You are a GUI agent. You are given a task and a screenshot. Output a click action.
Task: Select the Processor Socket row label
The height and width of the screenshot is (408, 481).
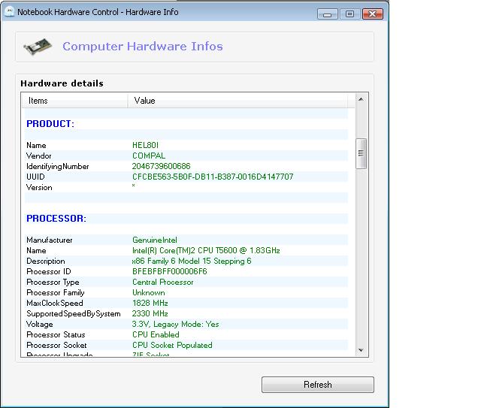pyautogui.click(x=57, y=345)
